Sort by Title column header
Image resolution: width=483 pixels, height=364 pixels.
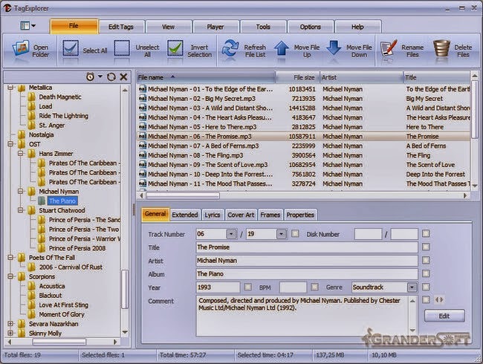click(437, 77)
